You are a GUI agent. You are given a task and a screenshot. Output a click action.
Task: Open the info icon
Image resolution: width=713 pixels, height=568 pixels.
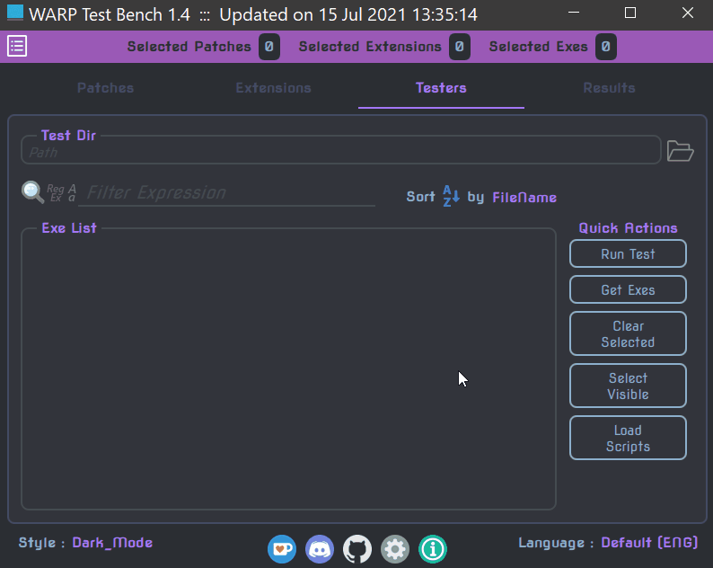[433, 549]
